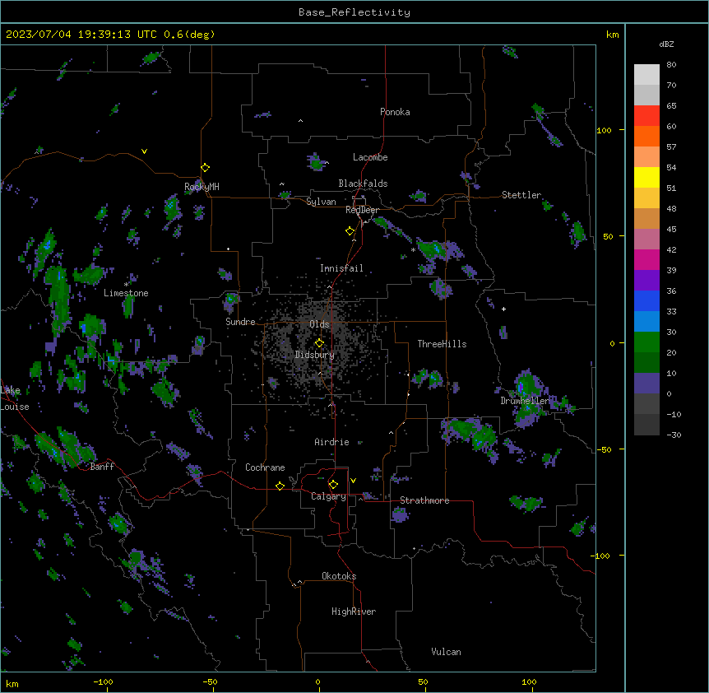Image resolution: width=709 pixels, height=693 pixels.
Task: Click the Ponoka city label
Action: 395,112
